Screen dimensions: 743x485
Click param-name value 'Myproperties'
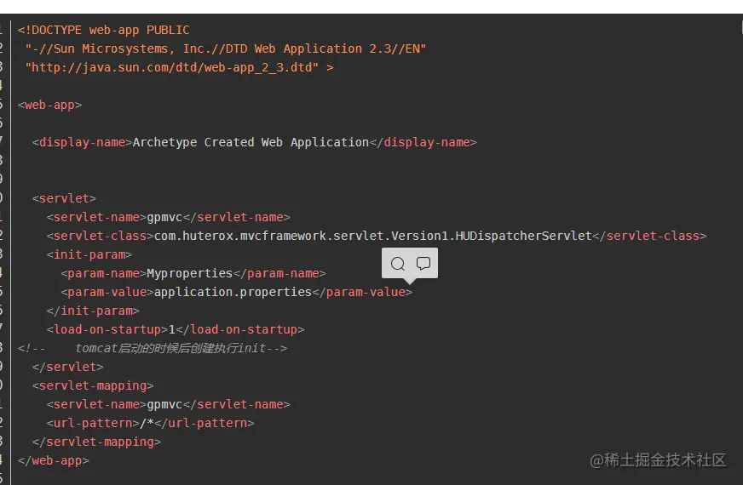tap(189, 273)
